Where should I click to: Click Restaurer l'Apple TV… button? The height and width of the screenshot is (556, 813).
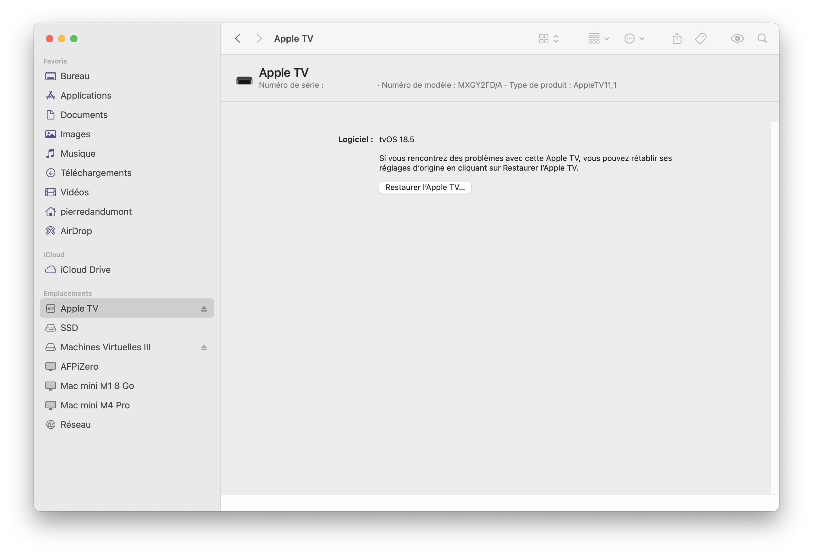(425, 187)
